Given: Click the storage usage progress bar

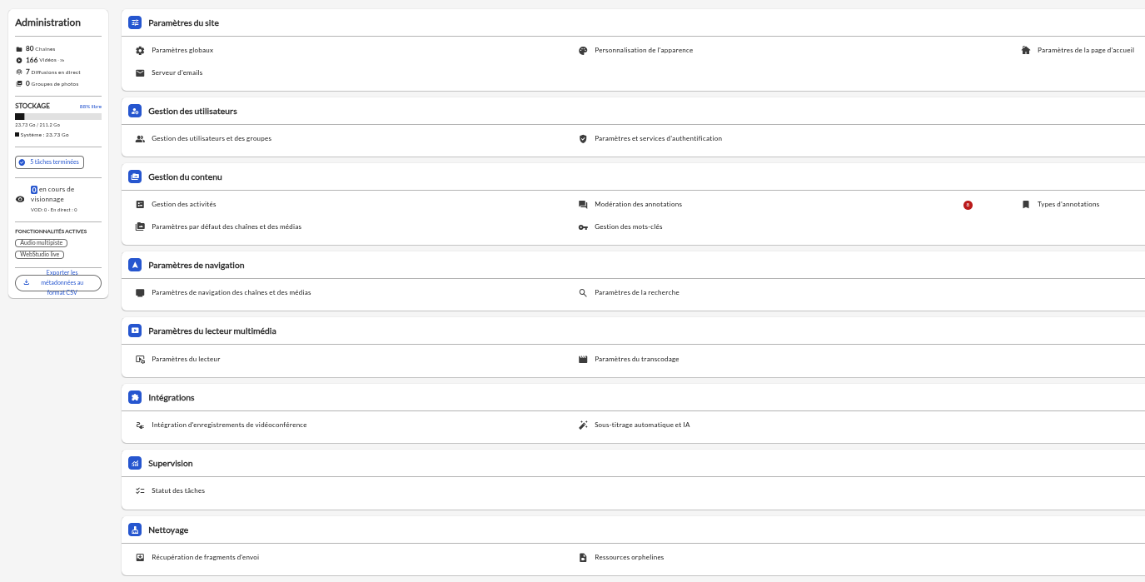Looking at the screenshot, I should click(x=58, y=117).
